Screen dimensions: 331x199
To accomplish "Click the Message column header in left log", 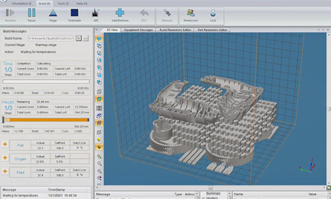I will point(9,190).
